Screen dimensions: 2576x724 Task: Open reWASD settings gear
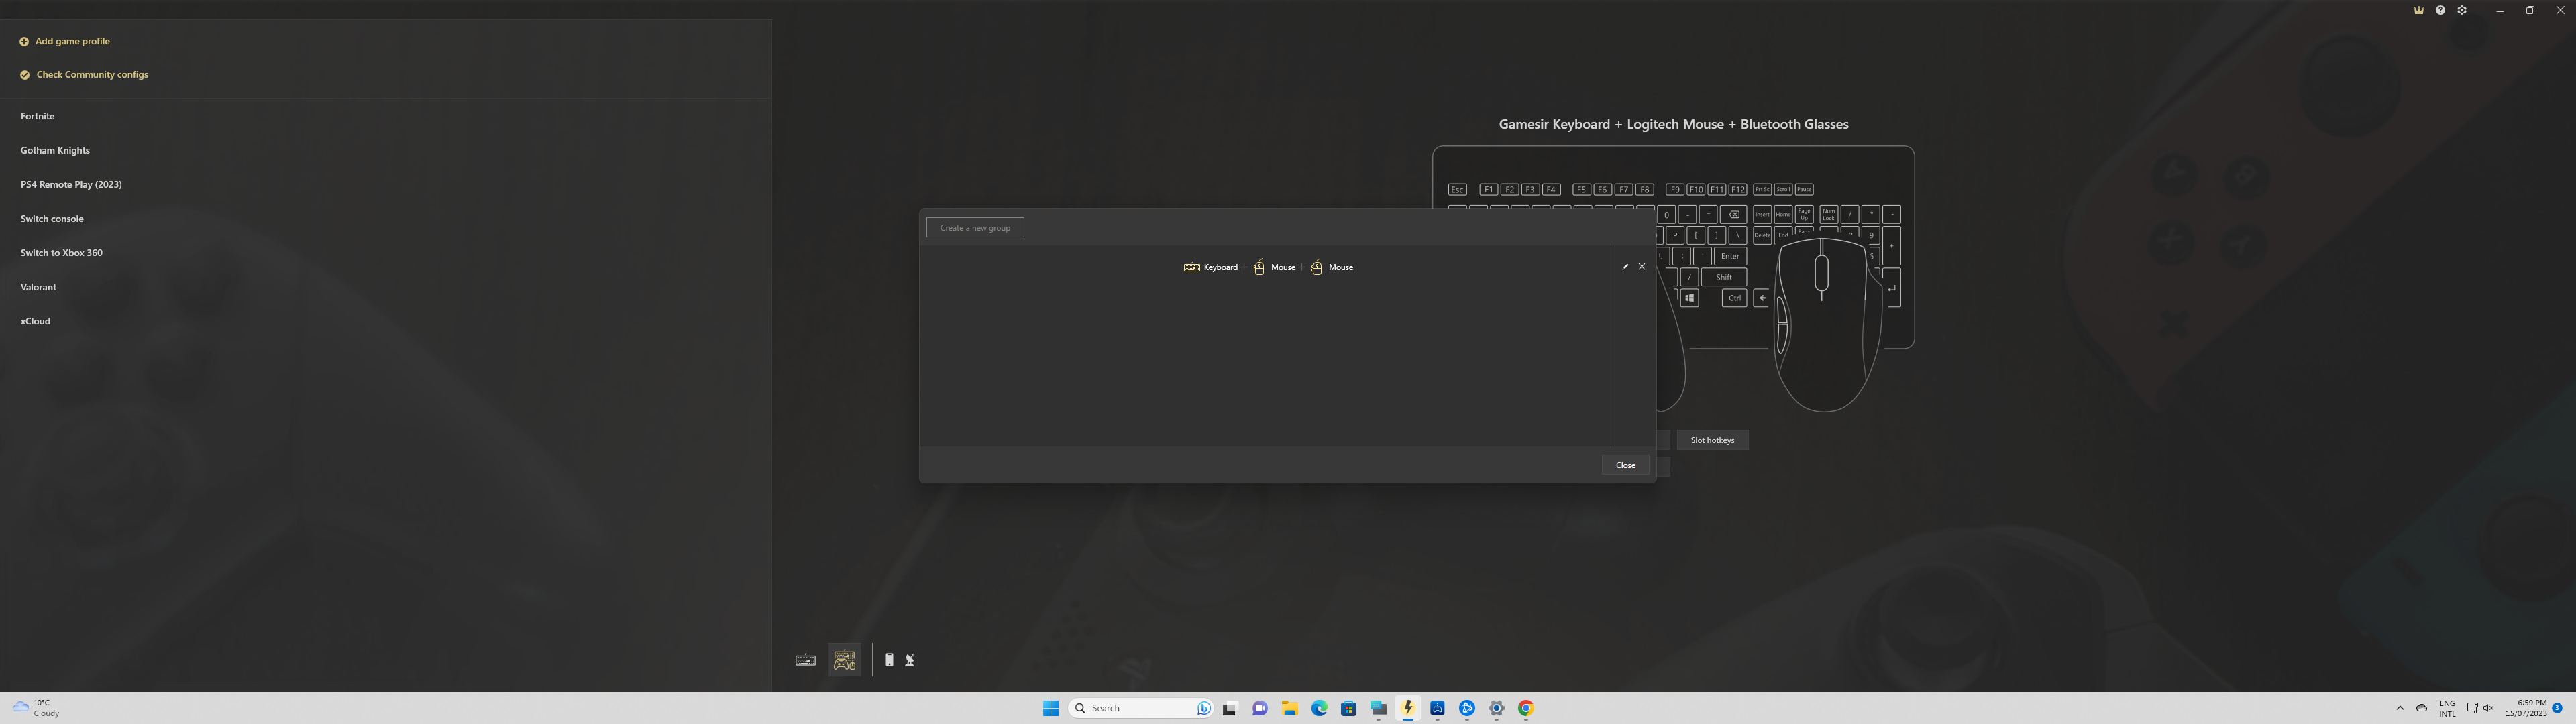pos(2462,10)
